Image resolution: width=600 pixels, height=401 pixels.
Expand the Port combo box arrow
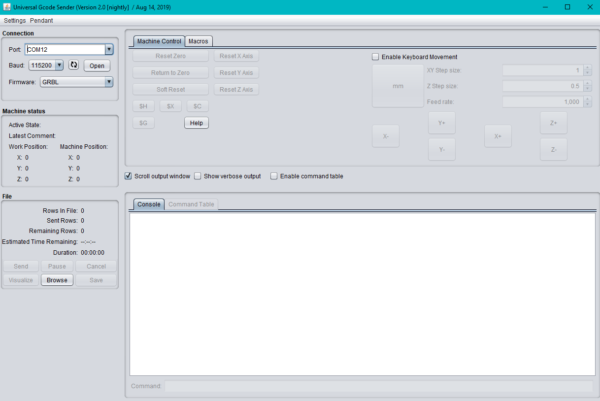pos(109,49)
